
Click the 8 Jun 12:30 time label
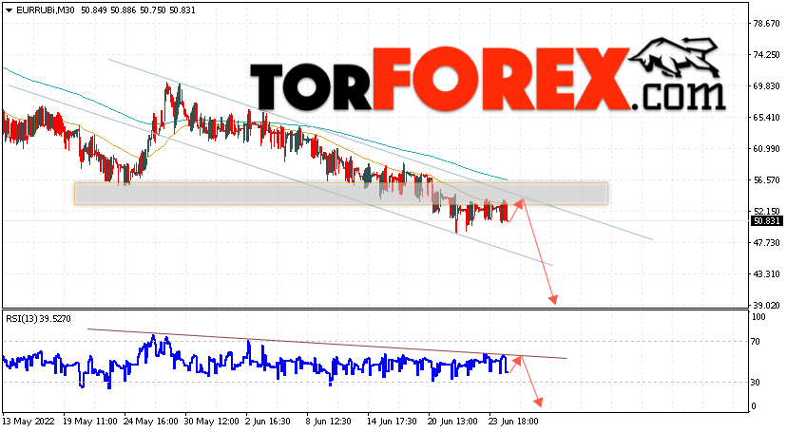pyautogui.click(x=329, y=422)
